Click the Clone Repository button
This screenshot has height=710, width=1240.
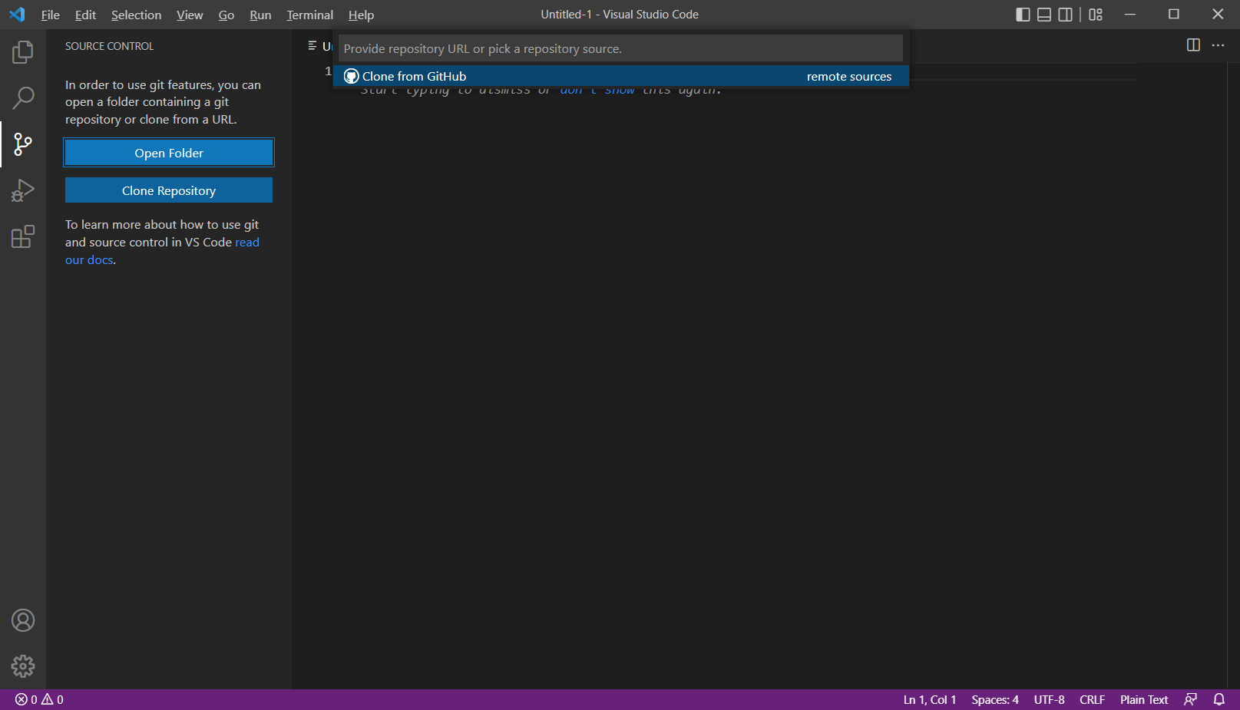tap(169, 190)
